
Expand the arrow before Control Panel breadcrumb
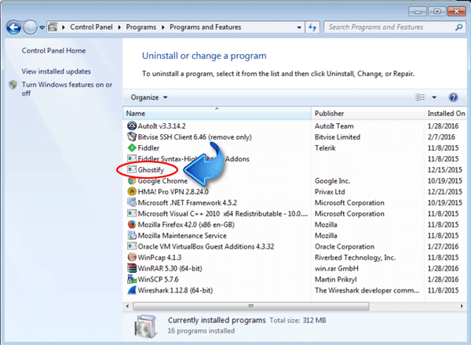pos(64,27)
